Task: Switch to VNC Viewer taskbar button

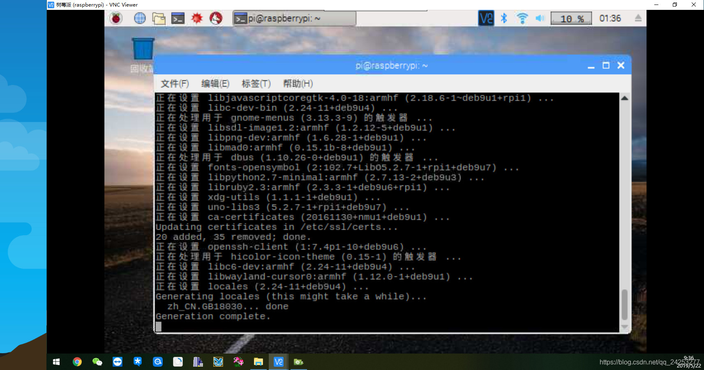Action: click(279, 362)
